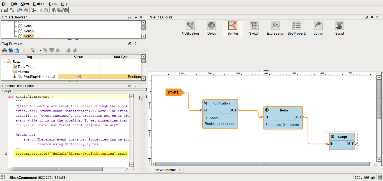Click the system.tag.write script line
Image resolution: width=383 pixels, height=181 pixels.
[x=71, y=154]
